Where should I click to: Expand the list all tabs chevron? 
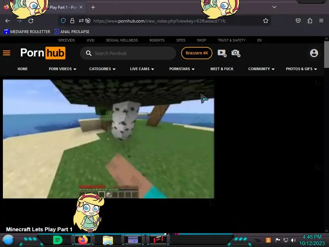pos(274,7)
